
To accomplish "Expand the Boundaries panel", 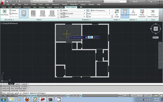I will pyautogui.click(x=9, y=20).
